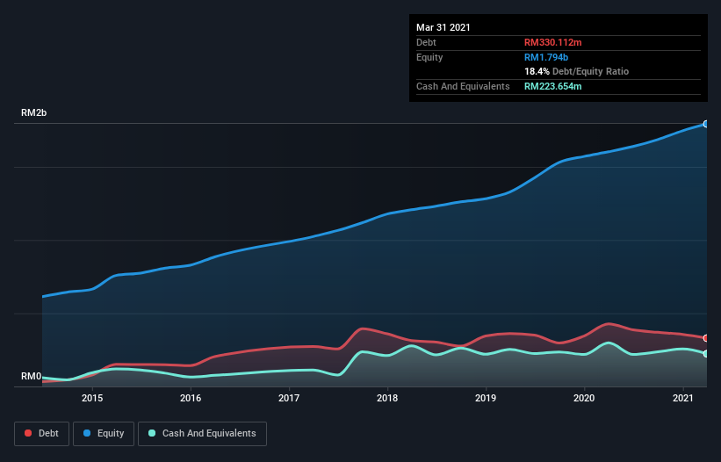This screenshot has width=721, height=462.
Task: Select the 2015 x-axis label
Action: point(92,398)
